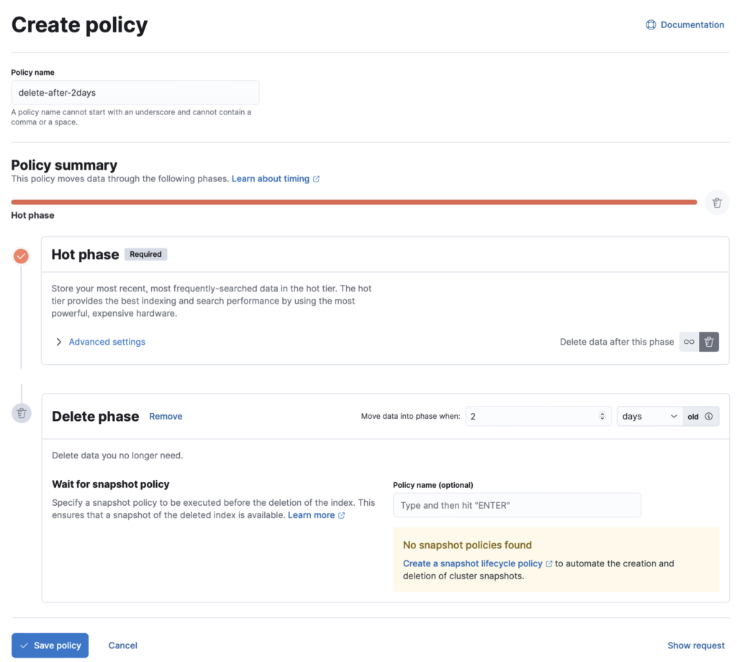737x662 pixels.
Task: Click the snapshot Policy name input field
Action: click(x=517, y=505)
